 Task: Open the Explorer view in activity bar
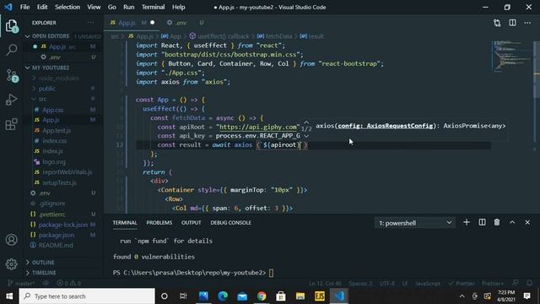point(11,26)
